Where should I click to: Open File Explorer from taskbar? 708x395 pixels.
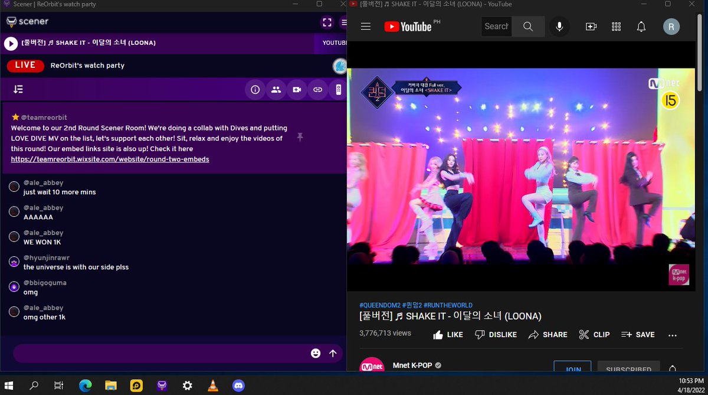(x=111, y=386)
